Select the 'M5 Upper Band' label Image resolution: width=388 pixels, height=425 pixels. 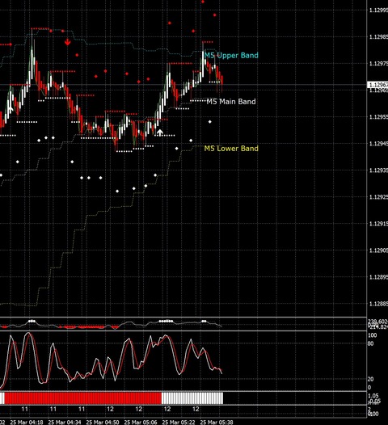coord(231,55)
